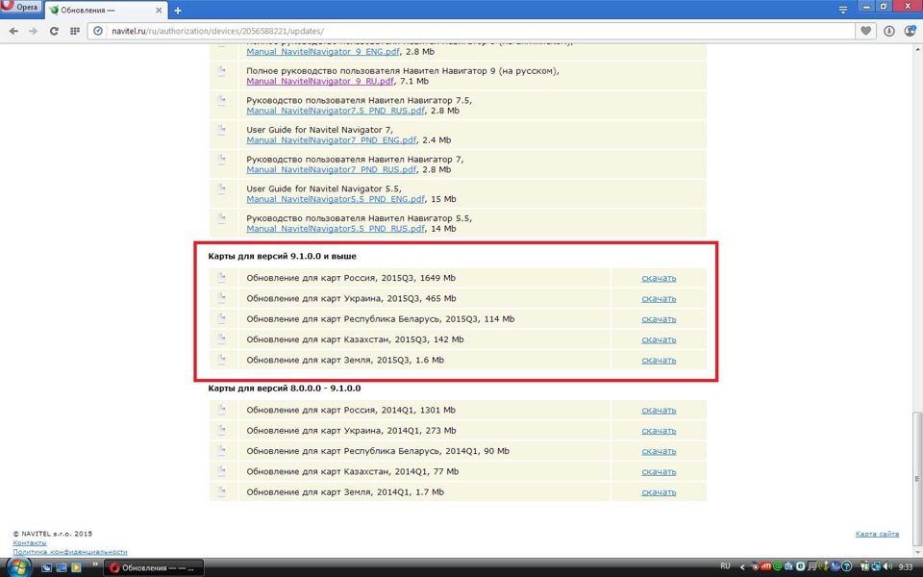The height and width of the screenshot is (577, 923).
Task: Expand the Quick Launch overflow chevron
Action: (95, 565)
